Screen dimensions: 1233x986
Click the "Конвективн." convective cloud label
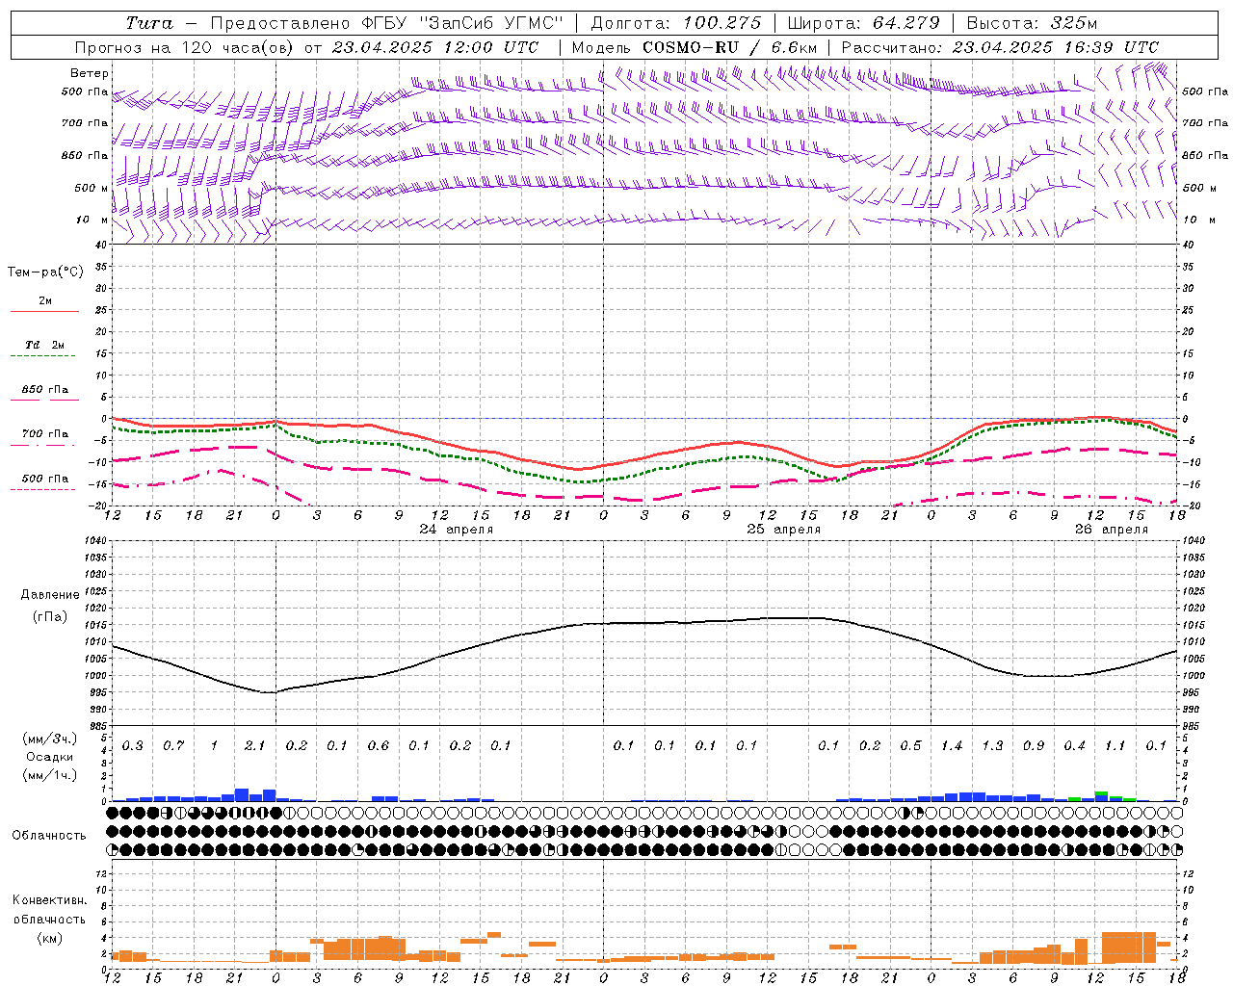coord(50,900)
